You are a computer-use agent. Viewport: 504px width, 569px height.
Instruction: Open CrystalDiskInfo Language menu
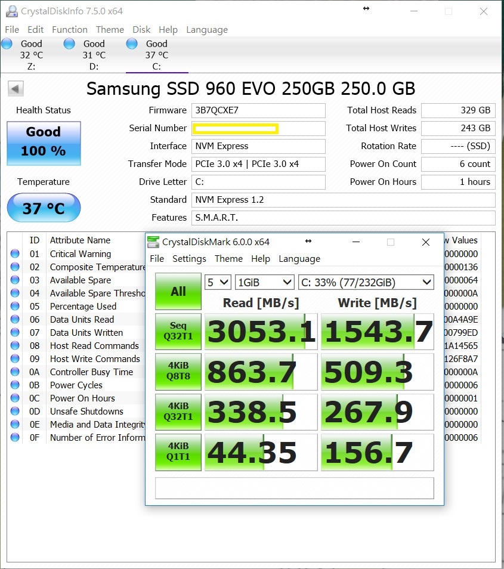(207, 30)
